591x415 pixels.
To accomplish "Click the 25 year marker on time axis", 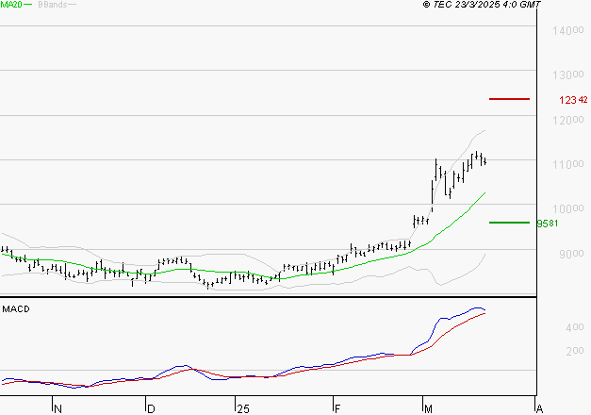I will click(x=243, y=409).
